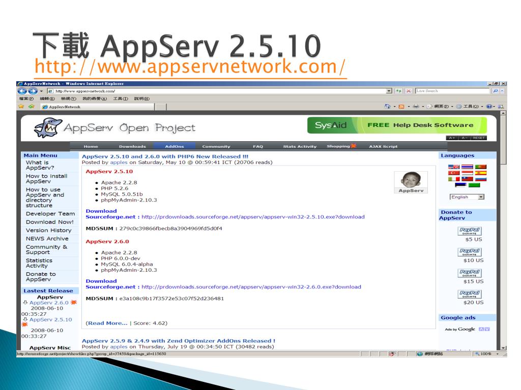The image size is (521, 390).
Task: Open a new blank tab button
Action: tap(160, 107)
